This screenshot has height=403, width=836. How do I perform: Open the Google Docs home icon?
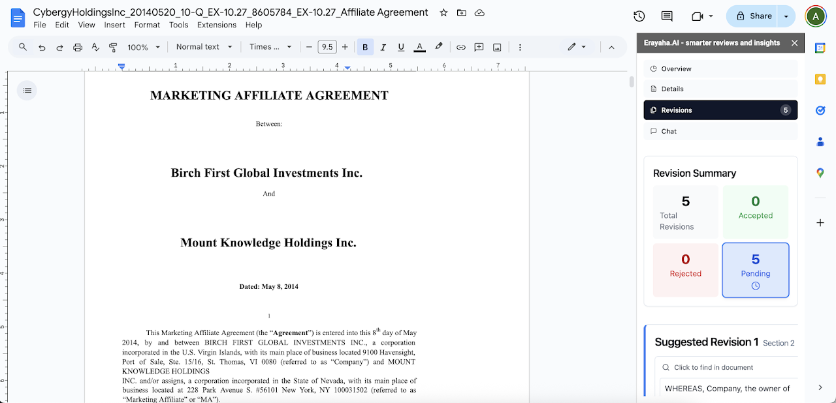click(18, 18)
